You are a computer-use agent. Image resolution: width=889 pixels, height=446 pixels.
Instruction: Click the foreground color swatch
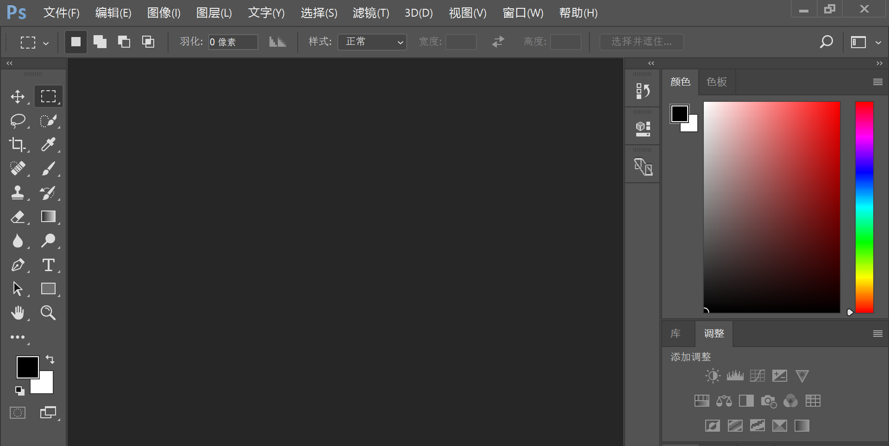pyautogui.click(x=27, y=367)
